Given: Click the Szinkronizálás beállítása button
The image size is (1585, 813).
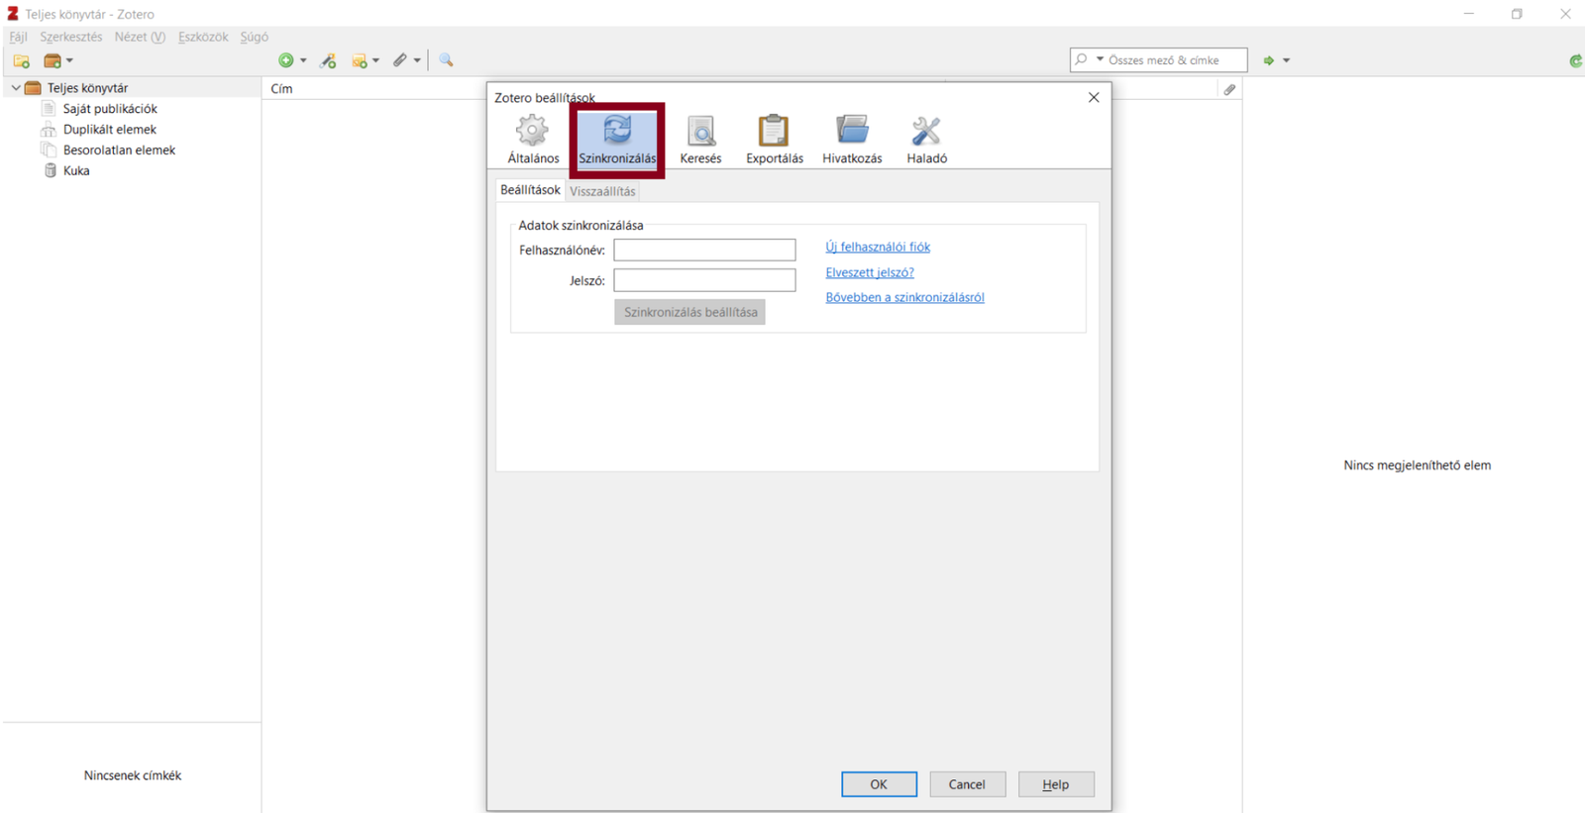Looking at the screenshot, I should [x=690, y=312].
